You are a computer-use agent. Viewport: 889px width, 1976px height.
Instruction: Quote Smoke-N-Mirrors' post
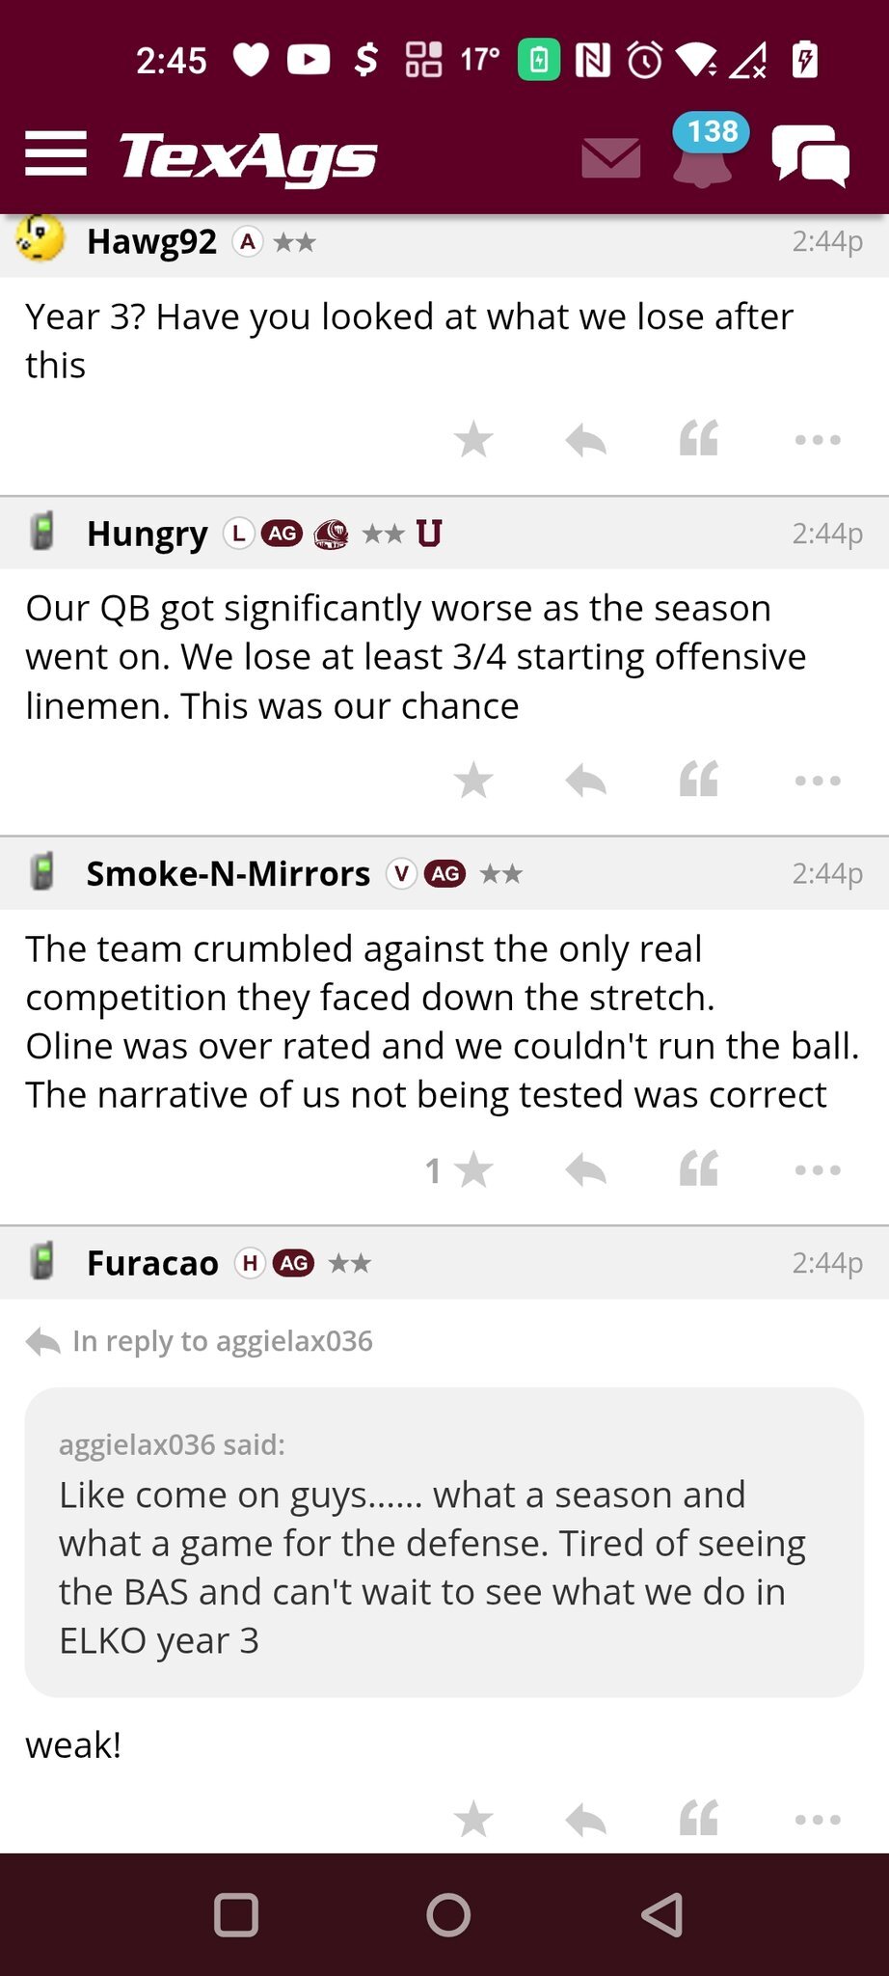click(x=699, y=1170)
